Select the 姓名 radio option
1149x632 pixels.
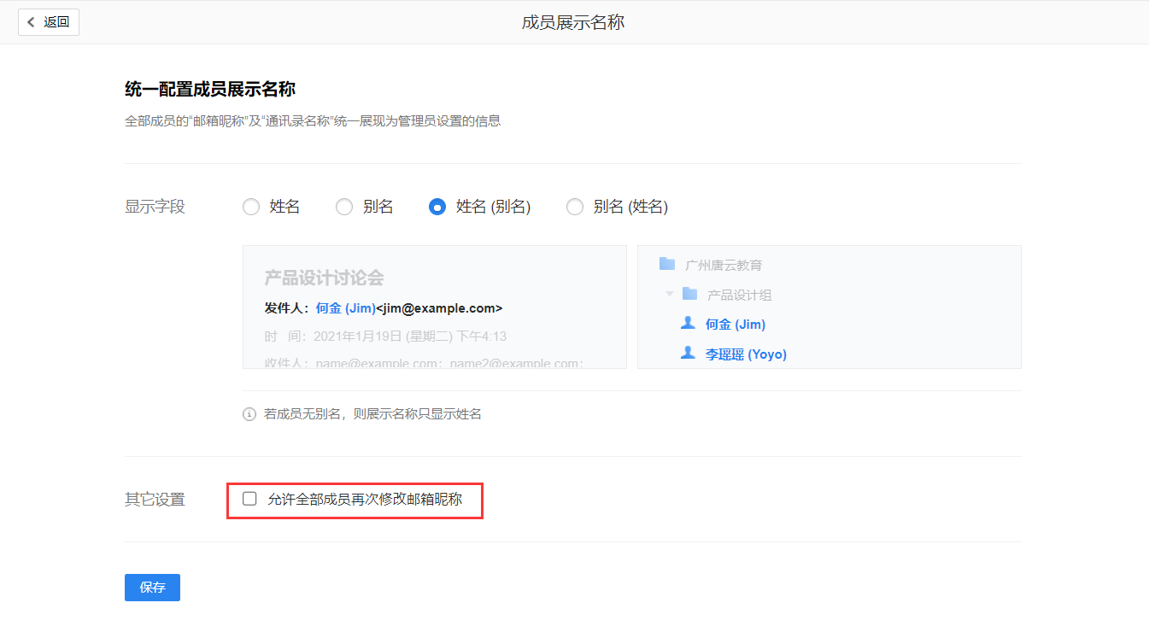[x=251, y=207]
